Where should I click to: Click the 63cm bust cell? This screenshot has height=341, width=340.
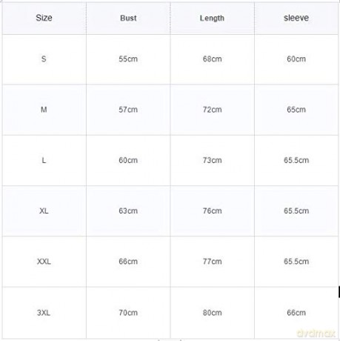coord(128,211)
